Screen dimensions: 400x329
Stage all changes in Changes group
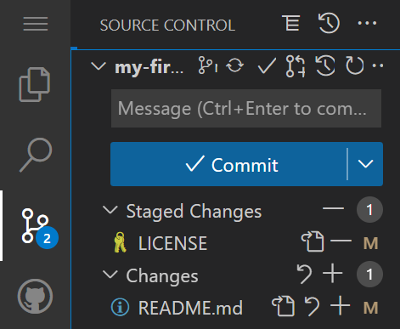(x=333, y=274)
